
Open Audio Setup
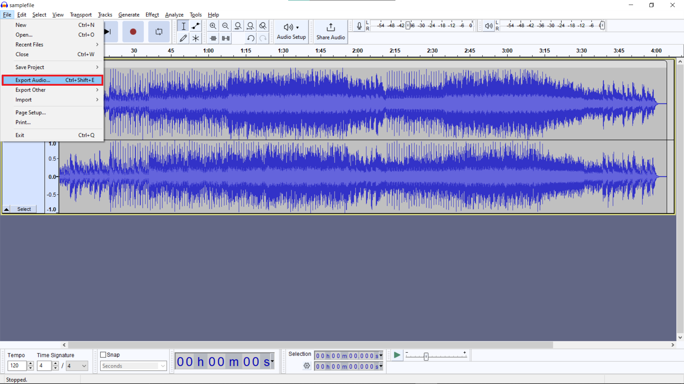[291, 32]
